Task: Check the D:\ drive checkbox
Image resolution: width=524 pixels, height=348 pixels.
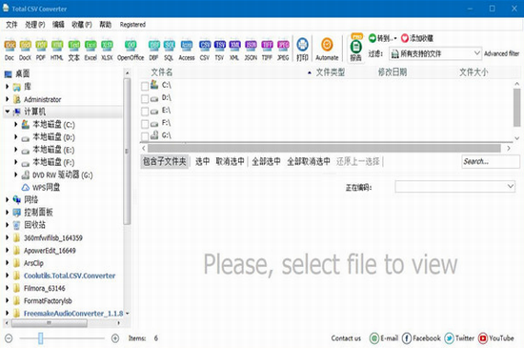Action: [x=145, y=99]
